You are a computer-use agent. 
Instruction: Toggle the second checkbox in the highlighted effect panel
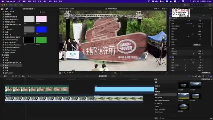pos(200,39)
